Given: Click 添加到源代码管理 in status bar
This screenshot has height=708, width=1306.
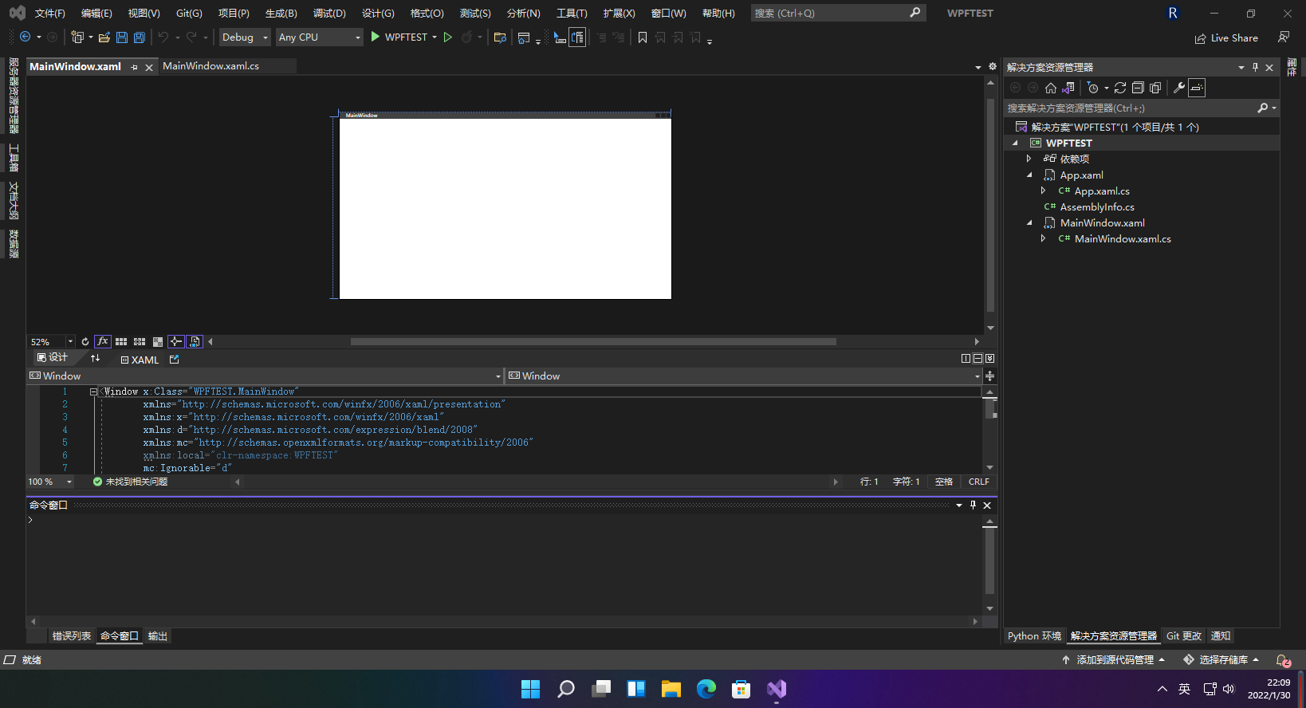Looking at the screenshot, I should [x=1113, y=659].
